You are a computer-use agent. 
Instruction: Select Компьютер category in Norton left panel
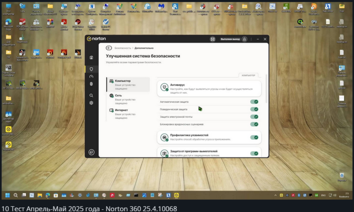(x=128, y=84)
